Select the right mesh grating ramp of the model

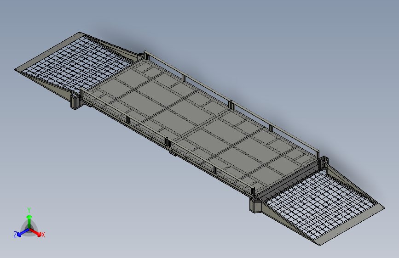[x=321, y=203]
